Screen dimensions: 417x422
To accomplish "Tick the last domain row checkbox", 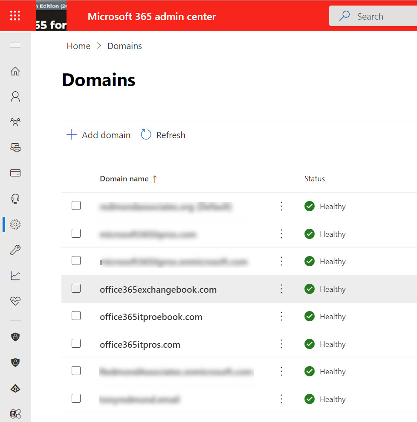I will click(x=76, y=398).
